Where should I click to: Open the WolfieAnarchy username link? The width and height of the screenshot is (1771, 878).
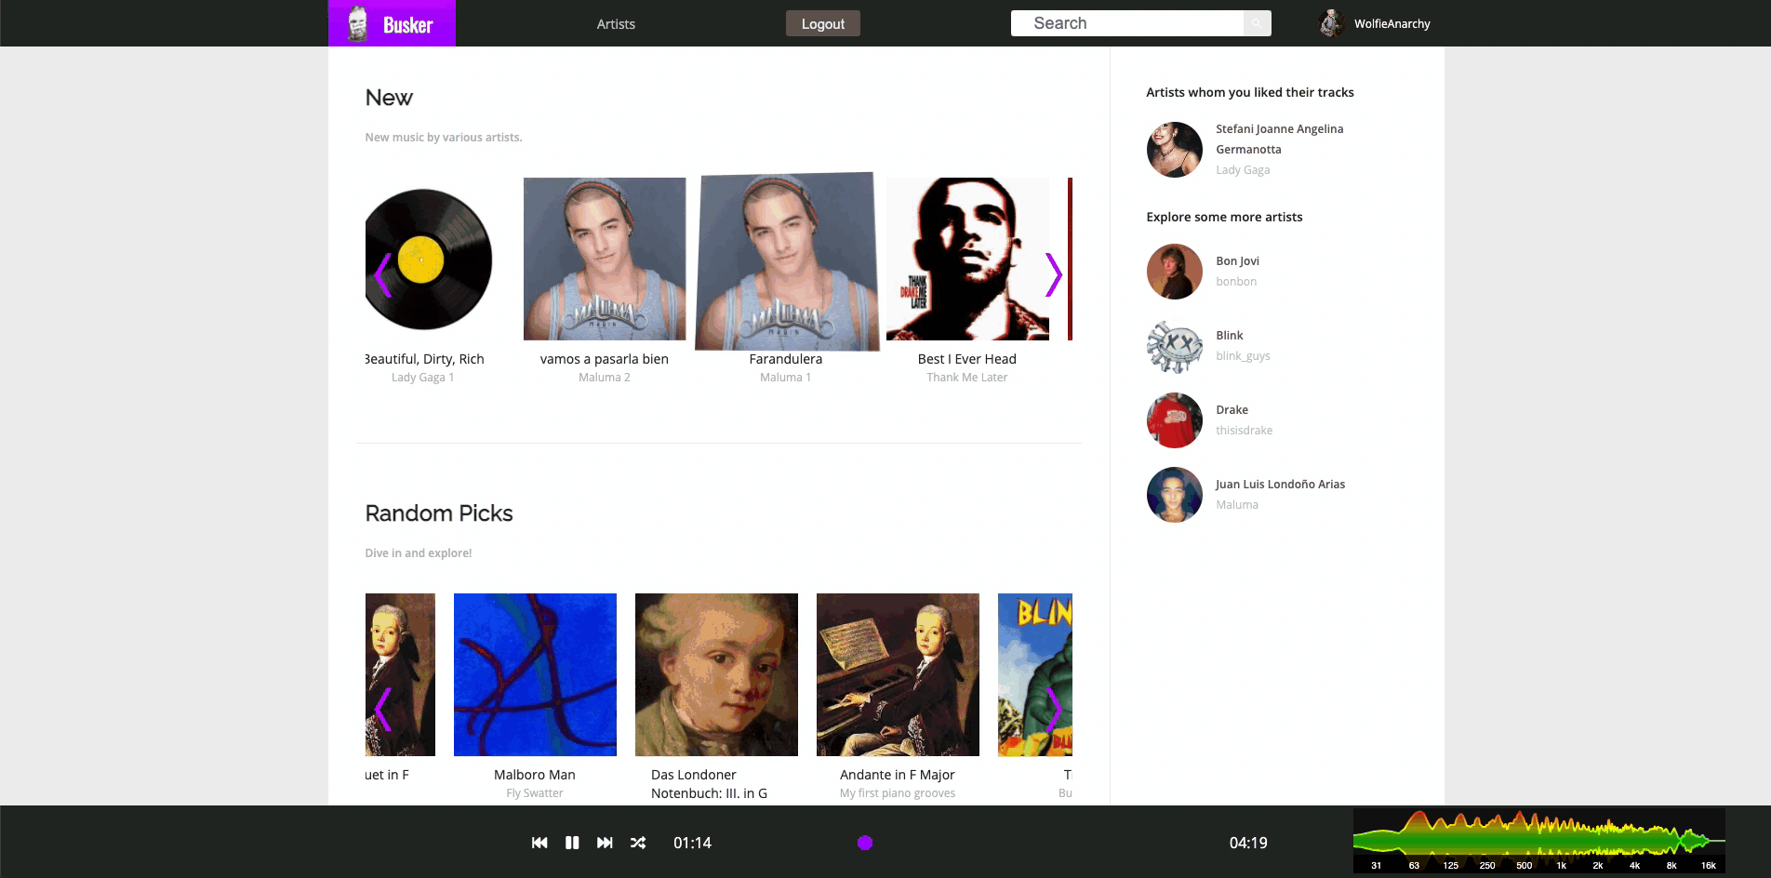point(1391,24)
